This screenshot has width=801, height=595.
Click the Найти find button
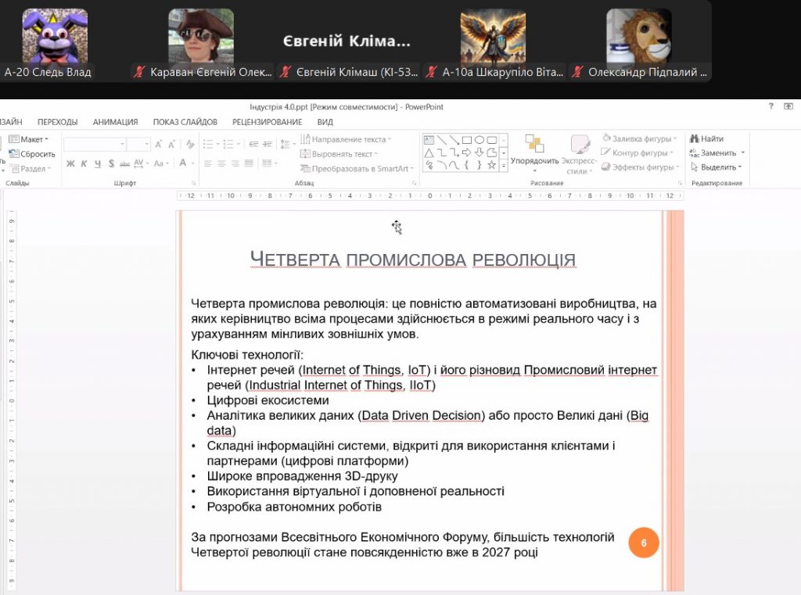click(x=707, y=138)
